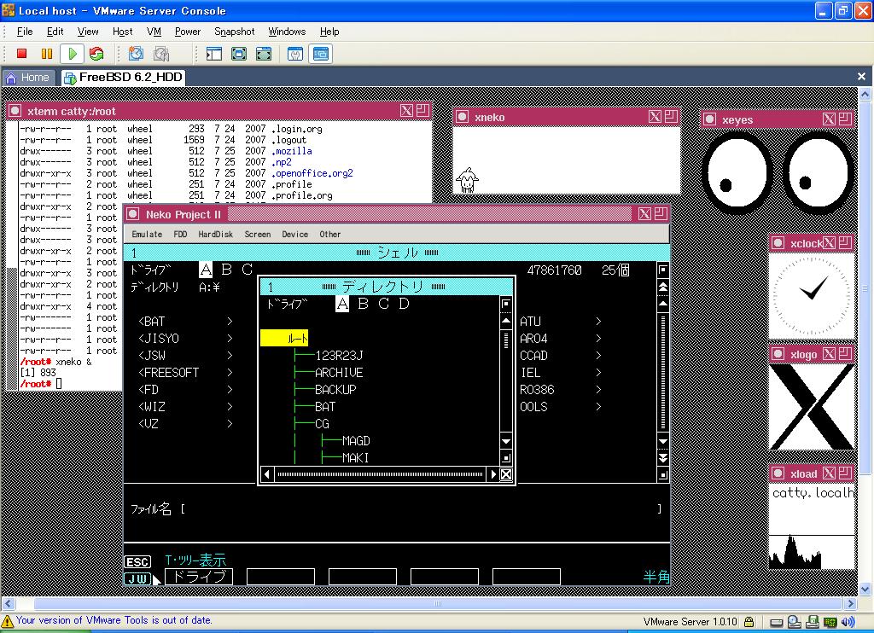The height and width of the screenshot is (633, 874).
Task: Click the orange Suspend pause button
Action: pyautogui.click(x=47, y=54)
